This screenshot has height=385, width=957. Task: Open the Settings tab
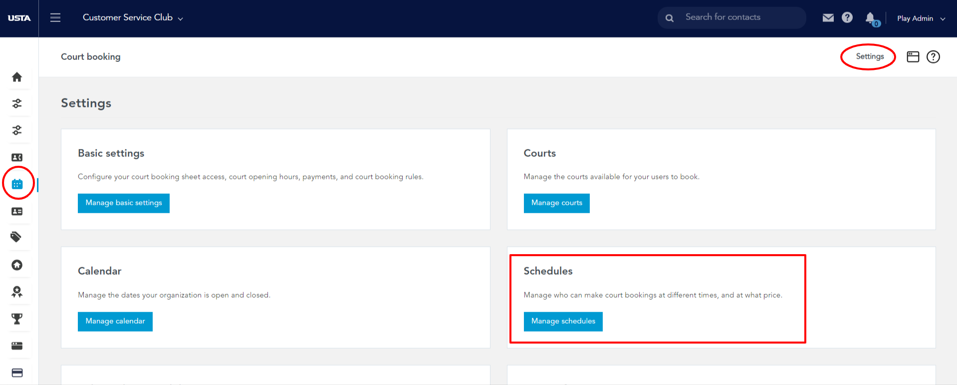870,56
